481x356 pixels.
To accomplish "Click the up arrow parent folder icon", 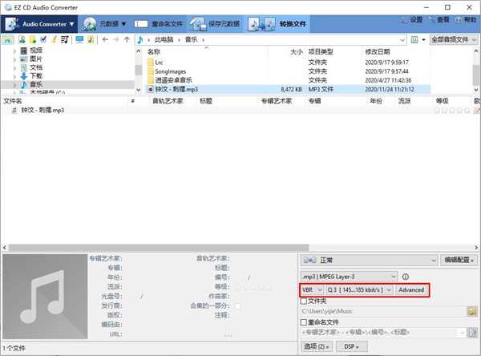I will tap(127, 39).
